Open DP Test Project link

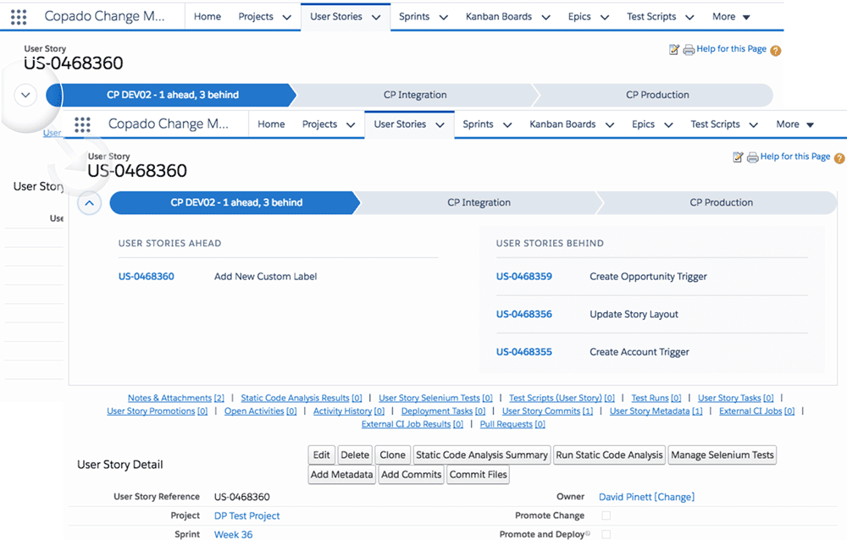coord(246,515)
